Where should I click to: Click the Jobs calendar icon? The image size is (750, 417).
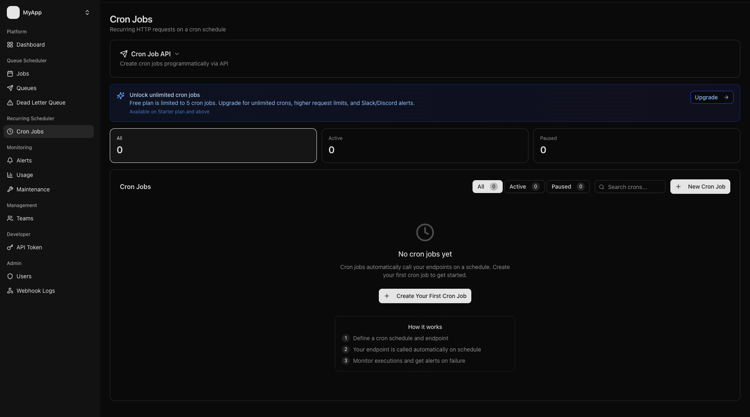10,74
